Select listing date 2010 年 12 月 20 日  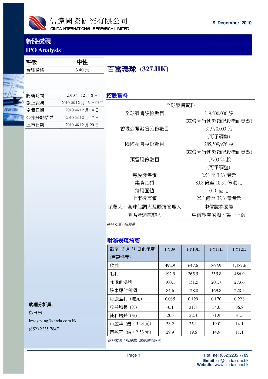coord(82,125)
